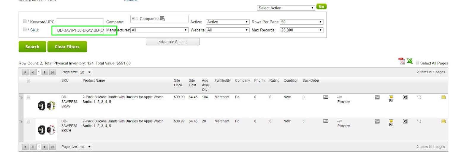Image resolution: width=475 pixels, height=157 pixels.
Task: Open image icon for BD-3AWPF38-BKAV row
Action: pos(326,97)
